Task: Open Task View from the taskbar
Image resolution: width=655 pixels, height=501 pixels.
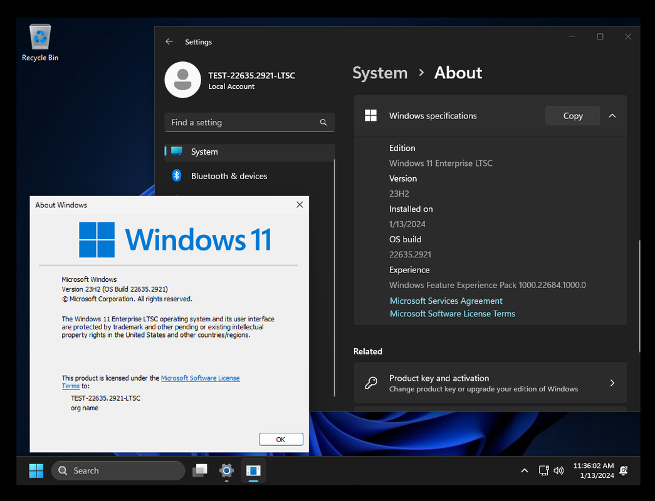Action: [x=200, y=470]
